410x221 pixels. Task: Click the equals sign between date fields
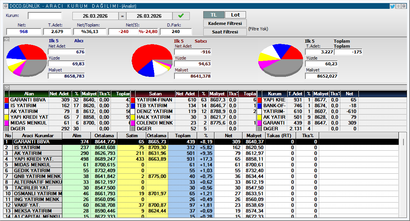click(x=122, y=16)
